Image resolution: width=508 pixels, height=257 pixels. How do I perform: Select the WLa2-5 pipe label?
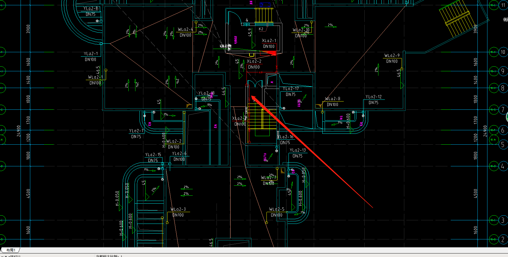tap(277, 209)
